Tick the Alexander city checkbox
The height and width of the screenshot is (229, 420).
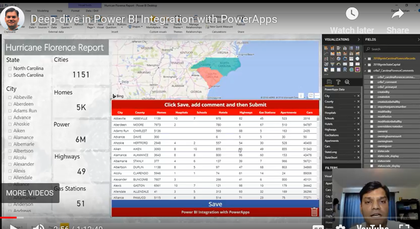coord(10,164)
